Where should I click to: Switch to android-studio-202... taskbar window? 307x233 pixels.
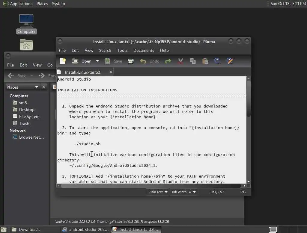click(x=85, y=229)
